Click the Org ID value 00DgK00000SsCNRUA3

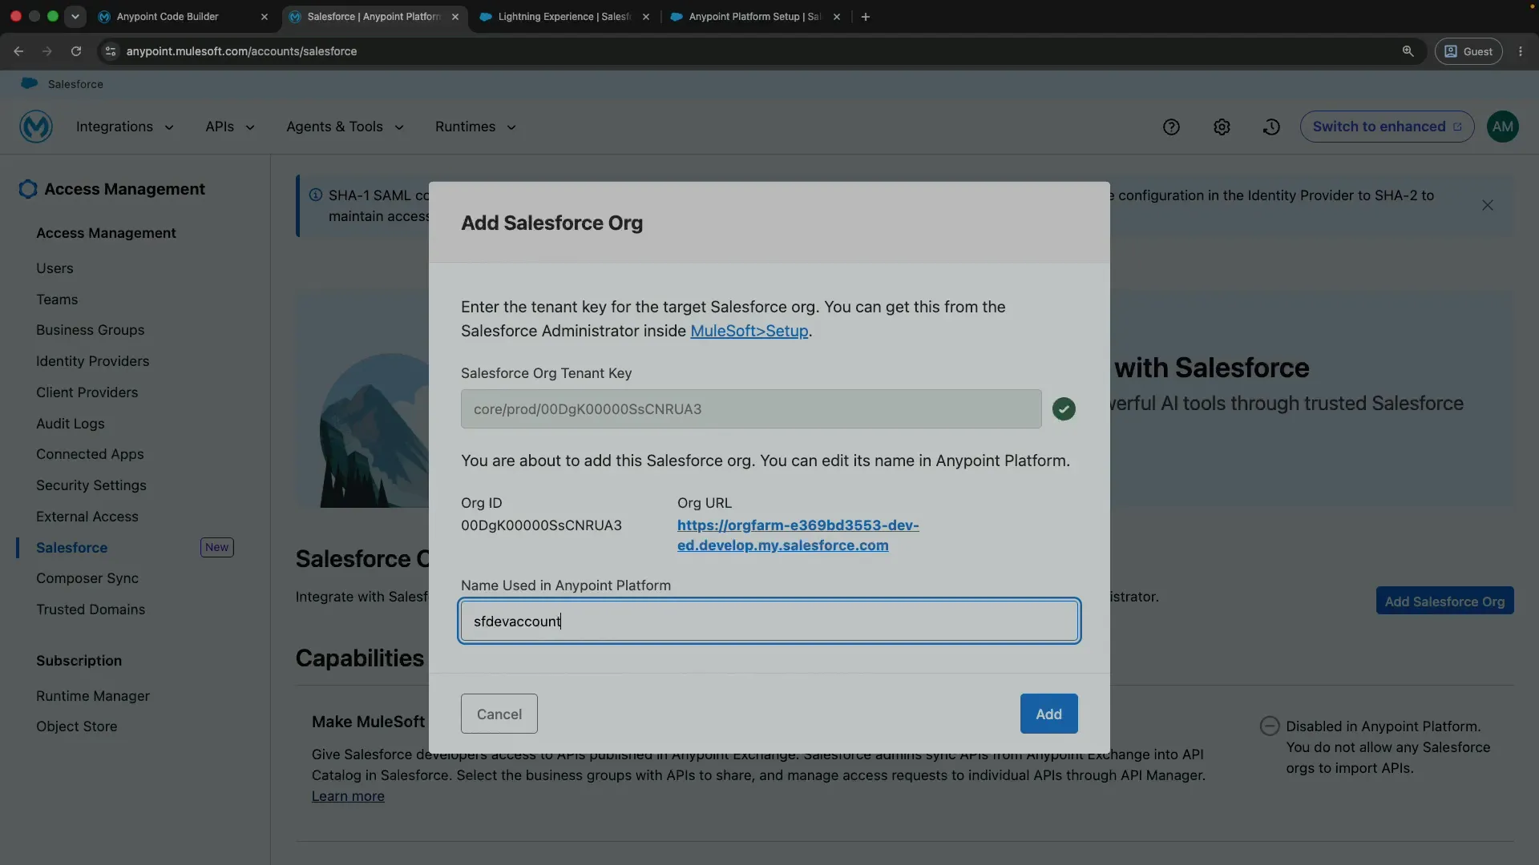click(x=541, y=525)
